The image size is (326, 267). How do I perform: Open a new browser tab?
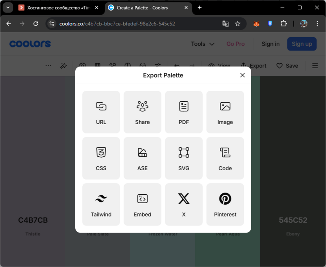[x=199, y=7]
